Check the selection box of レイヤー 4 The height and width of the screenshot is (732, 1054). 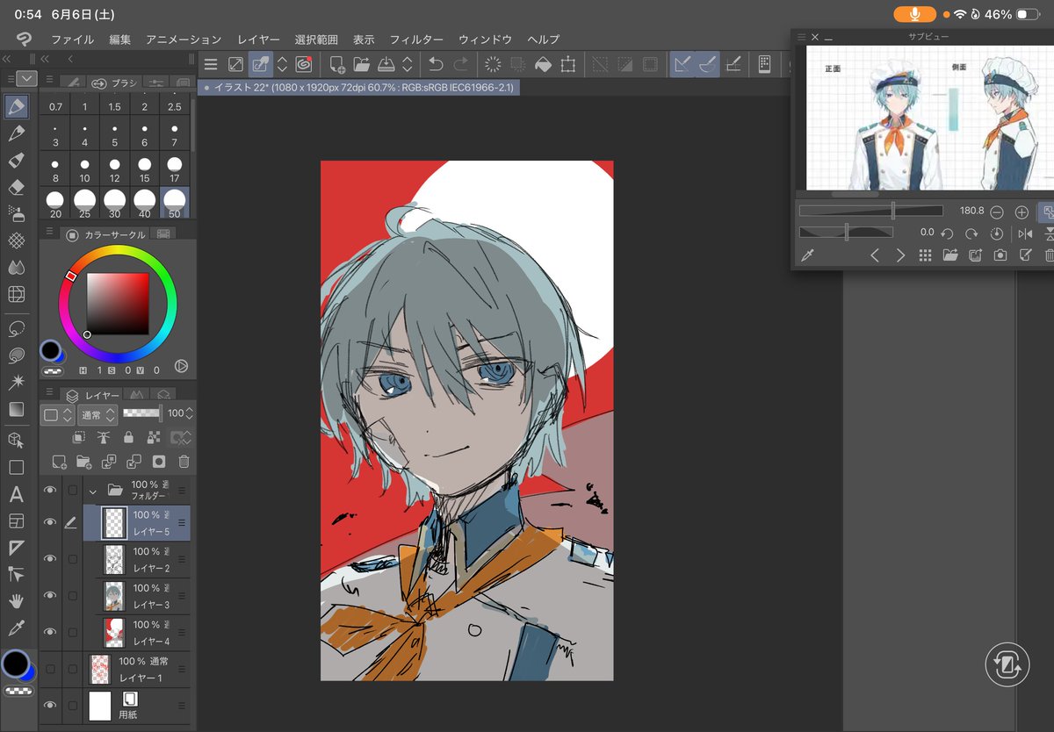coord(73,632)
